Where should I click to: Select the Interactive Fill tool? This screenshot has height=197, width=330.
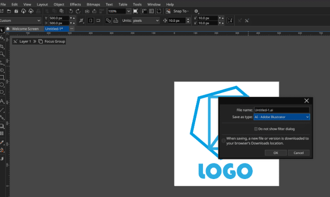click(2, 150)
